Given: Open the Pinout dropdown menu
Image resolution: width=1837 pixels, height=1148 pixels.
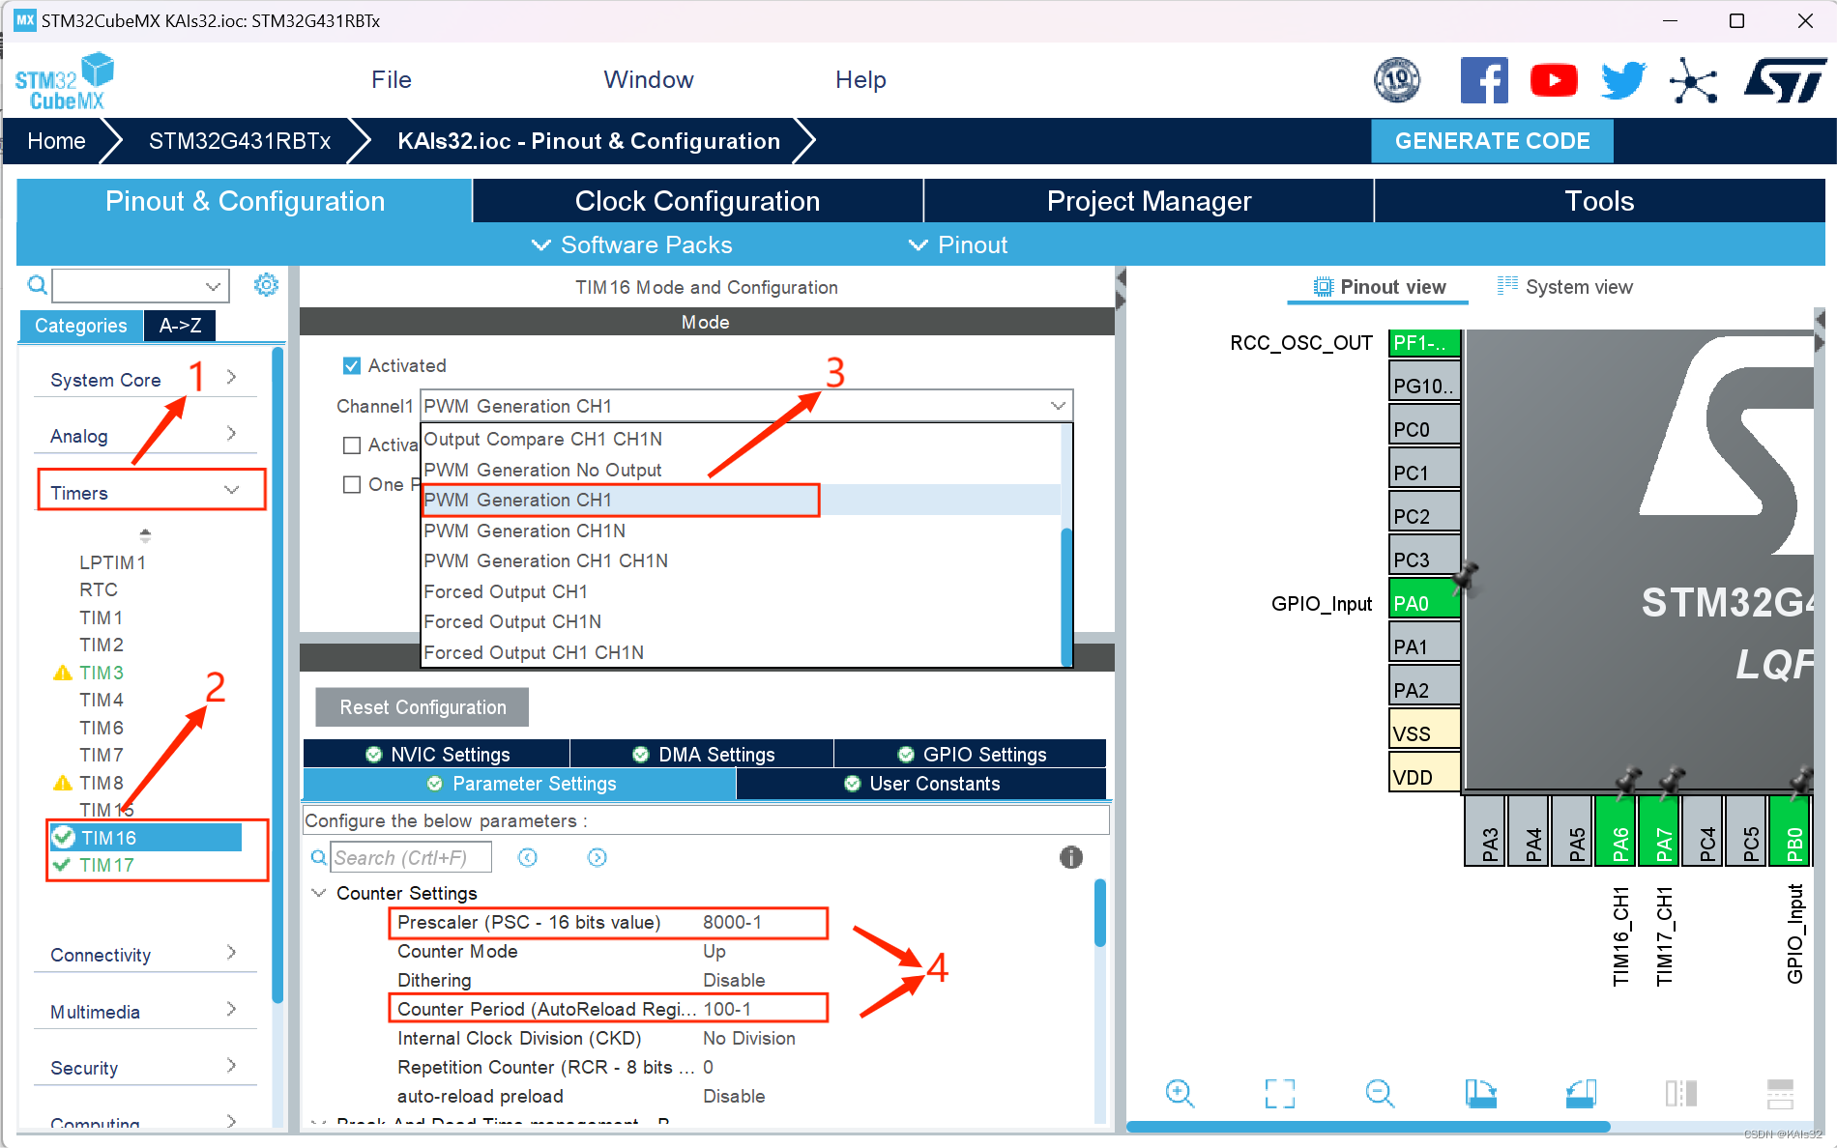Looking at the screenshot, I should [958, 245].
